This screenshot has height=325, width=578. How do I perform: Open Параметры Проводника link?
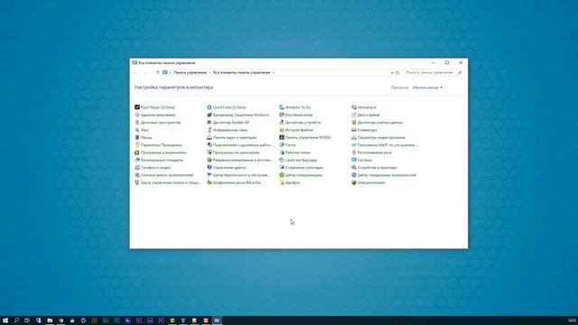tap(161, 144)
